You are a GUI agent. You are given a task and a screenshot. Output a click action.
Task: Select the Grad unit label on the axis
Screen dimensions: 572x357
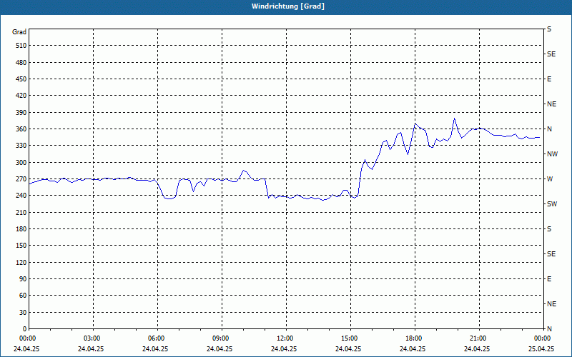pos(19,32)
